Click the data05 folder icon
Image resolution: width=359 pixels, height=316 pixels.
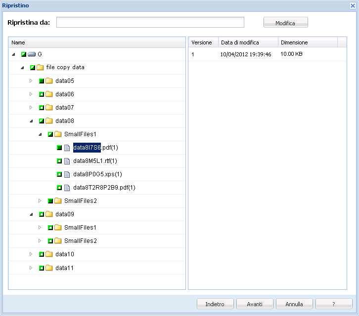(49, 80)
